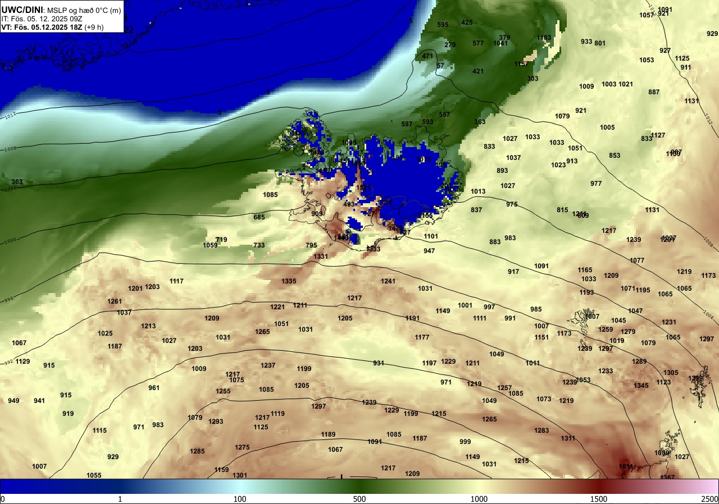Click the '500' label on the color scale
The height and width of the screenshot is (504, 719).
[359, 499]
